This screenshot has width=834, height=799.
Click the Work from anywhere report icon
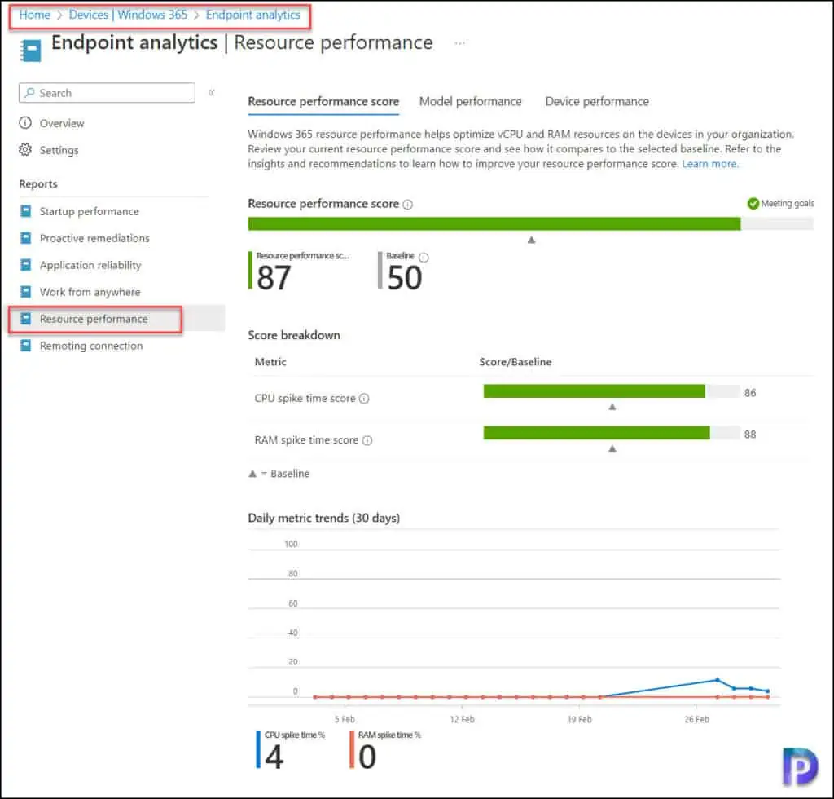(x=25, y=292)
